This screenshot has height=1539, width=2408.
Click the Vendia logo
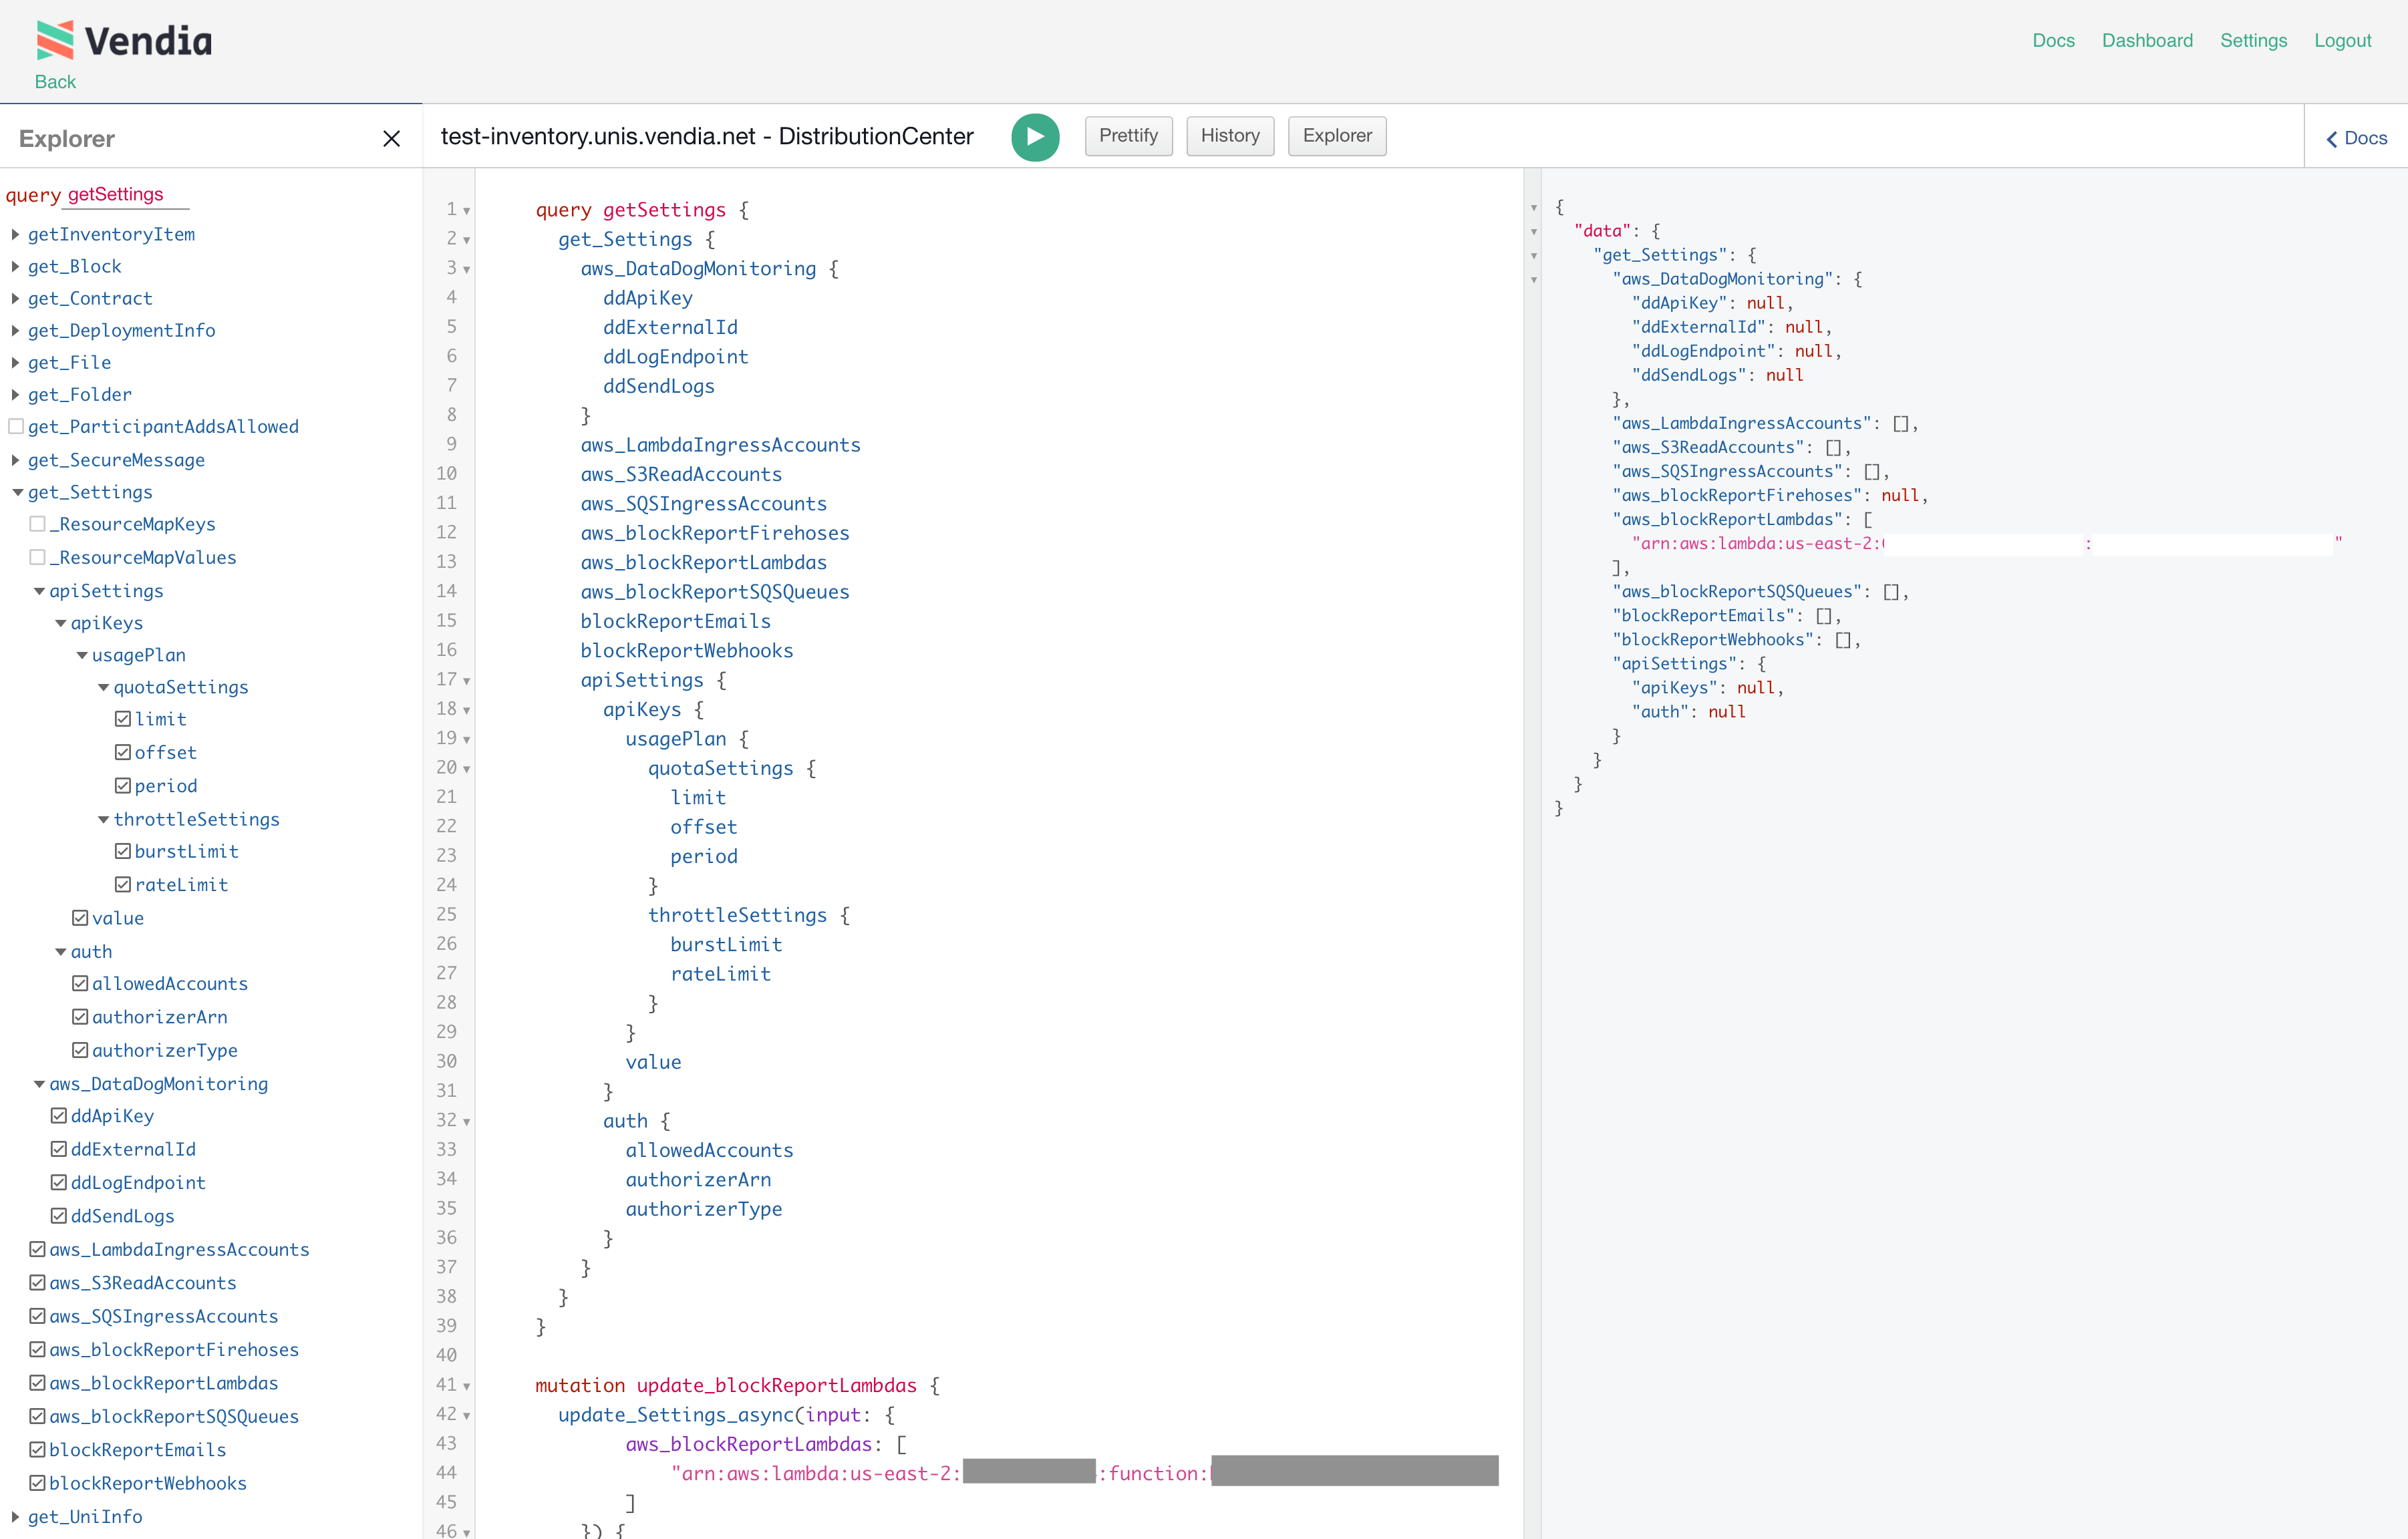(x=124, y=41)
